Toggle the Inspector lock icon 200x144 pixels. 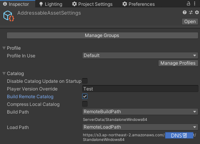pos(188,3)
